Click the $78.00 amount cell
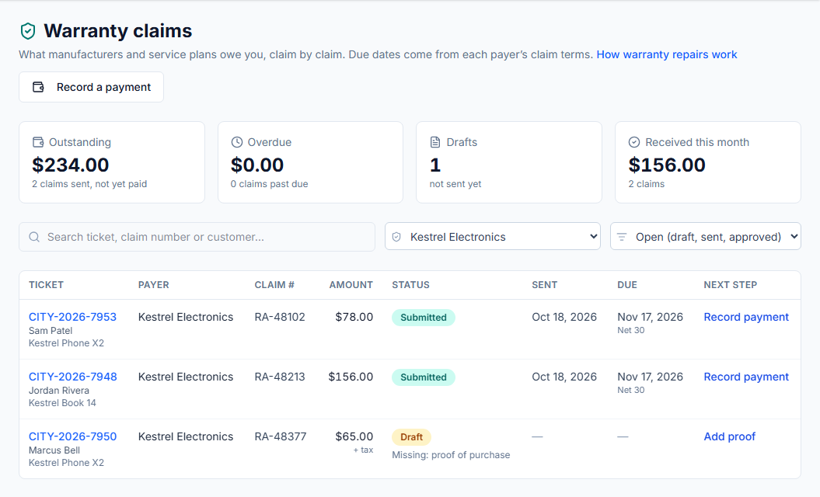 click(x=354, y=317)
